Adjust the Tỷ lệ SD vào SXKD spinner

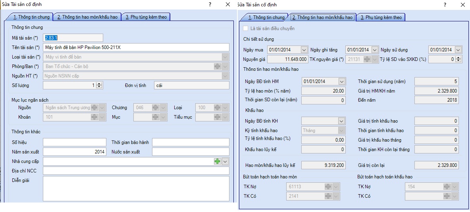point(459,59)
